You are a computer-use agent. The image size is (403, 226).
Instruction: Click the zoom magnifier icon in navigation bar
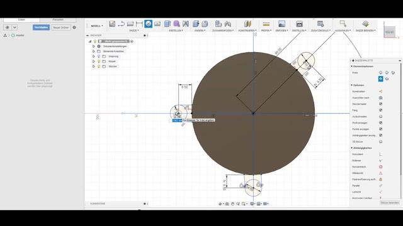tap(238, 203)
